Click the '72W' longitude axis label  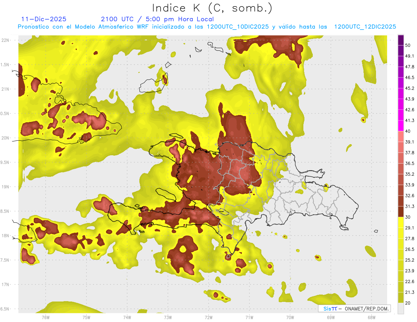(x=208, y=317)
